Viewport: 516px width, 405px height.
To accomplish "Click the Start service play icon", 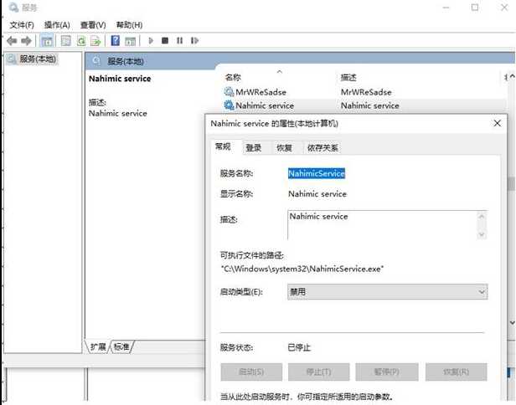I will [x=151, y=41].
